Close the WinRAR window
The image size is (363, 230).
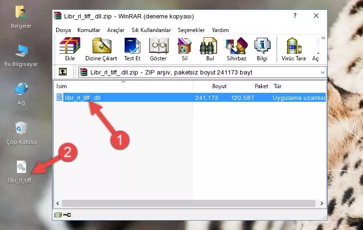316,16
